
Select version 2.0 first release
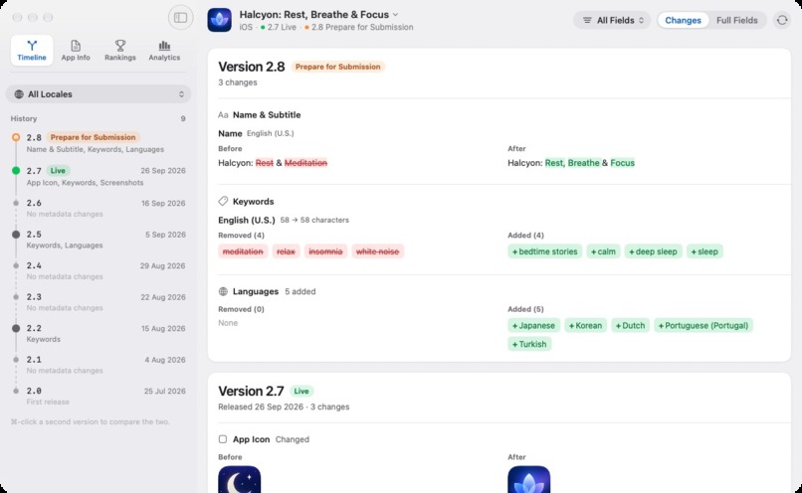pyautogui.click(x=99, y=396)
